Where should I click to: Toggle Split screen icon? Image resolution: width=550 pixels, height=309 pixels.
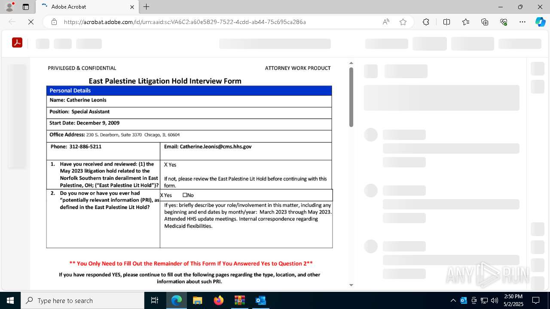pos(446,22)
